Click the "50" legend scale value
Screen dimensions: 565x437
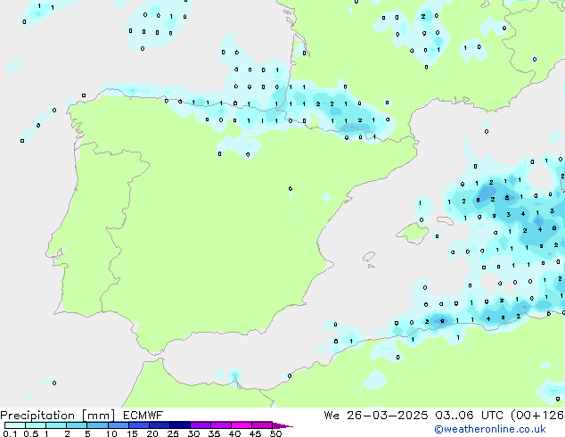coord(275,433)
